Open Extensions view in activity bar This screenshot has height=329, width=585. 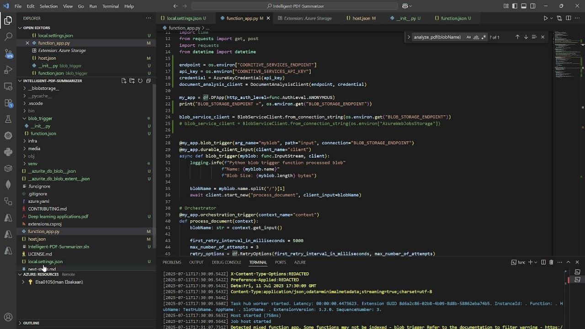coord(8,103)
